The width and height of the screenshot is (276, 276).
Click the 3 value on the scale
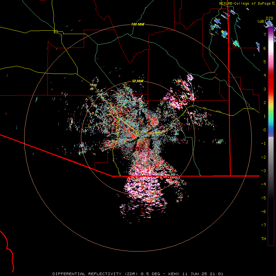(265, 89)
